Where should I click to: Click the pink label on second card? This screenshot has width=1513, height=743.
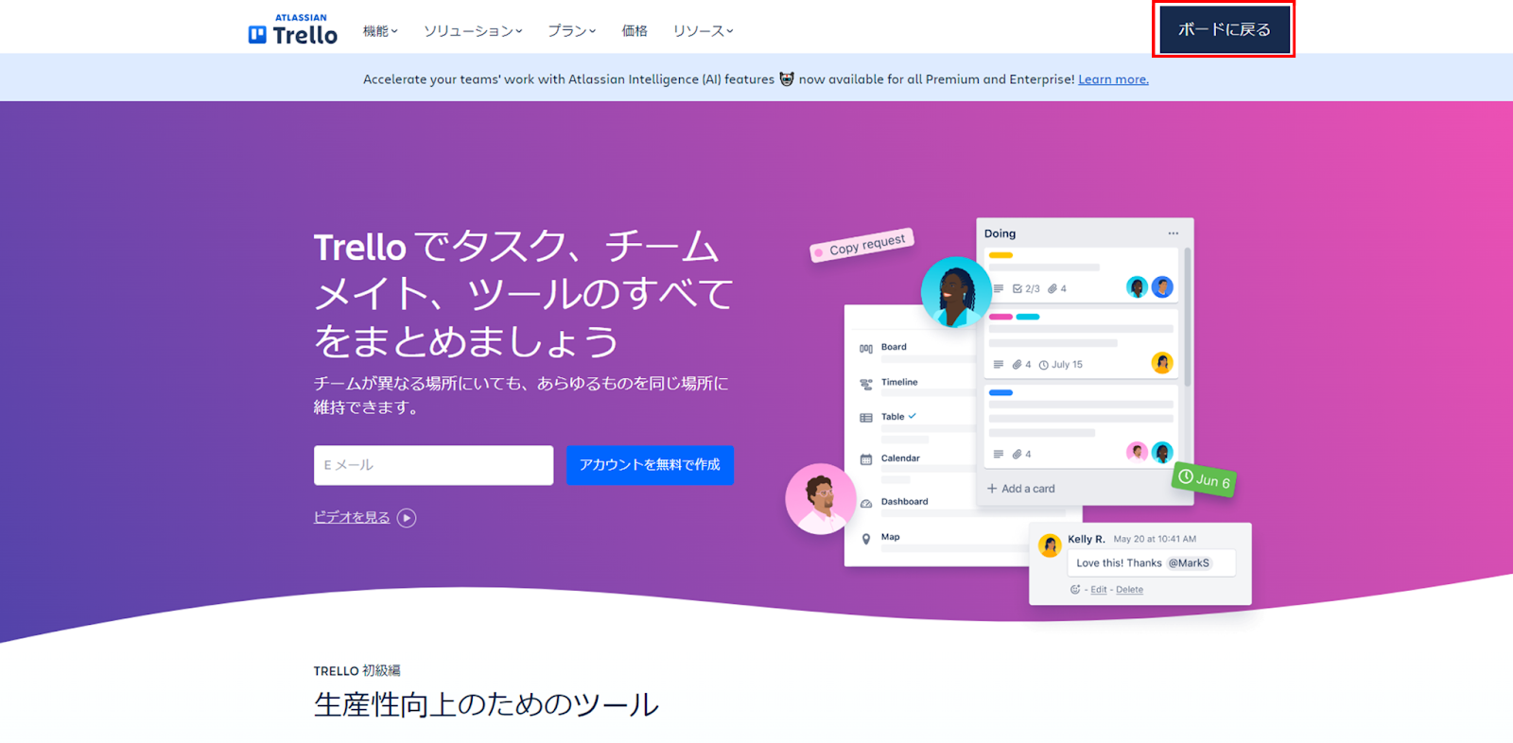[1000, 317]
